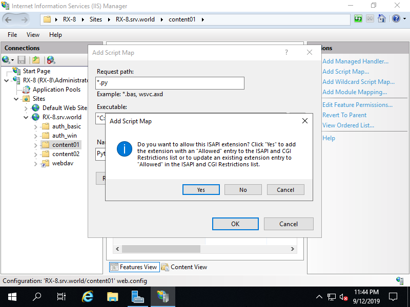Expand the webdav node
This screenshot has height=307, width=410.
tap(35, 163)
